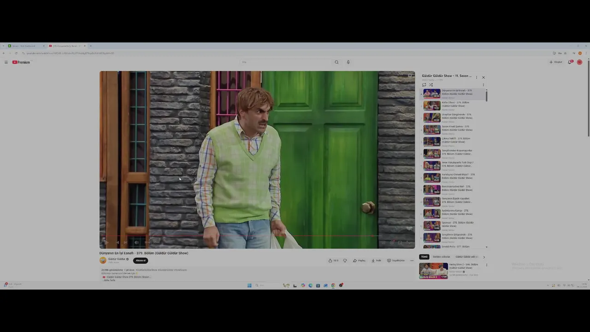Play Uzaylılar Gürgünde playlist video
The width and height of the screenshot is (590, 332).
(x=454, y=118)
